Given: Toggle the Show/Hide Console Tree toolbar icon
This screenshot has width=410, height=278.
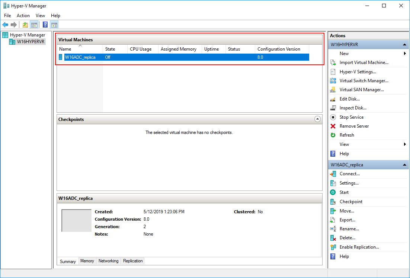Looking at the screenshot, I should 34,25.
